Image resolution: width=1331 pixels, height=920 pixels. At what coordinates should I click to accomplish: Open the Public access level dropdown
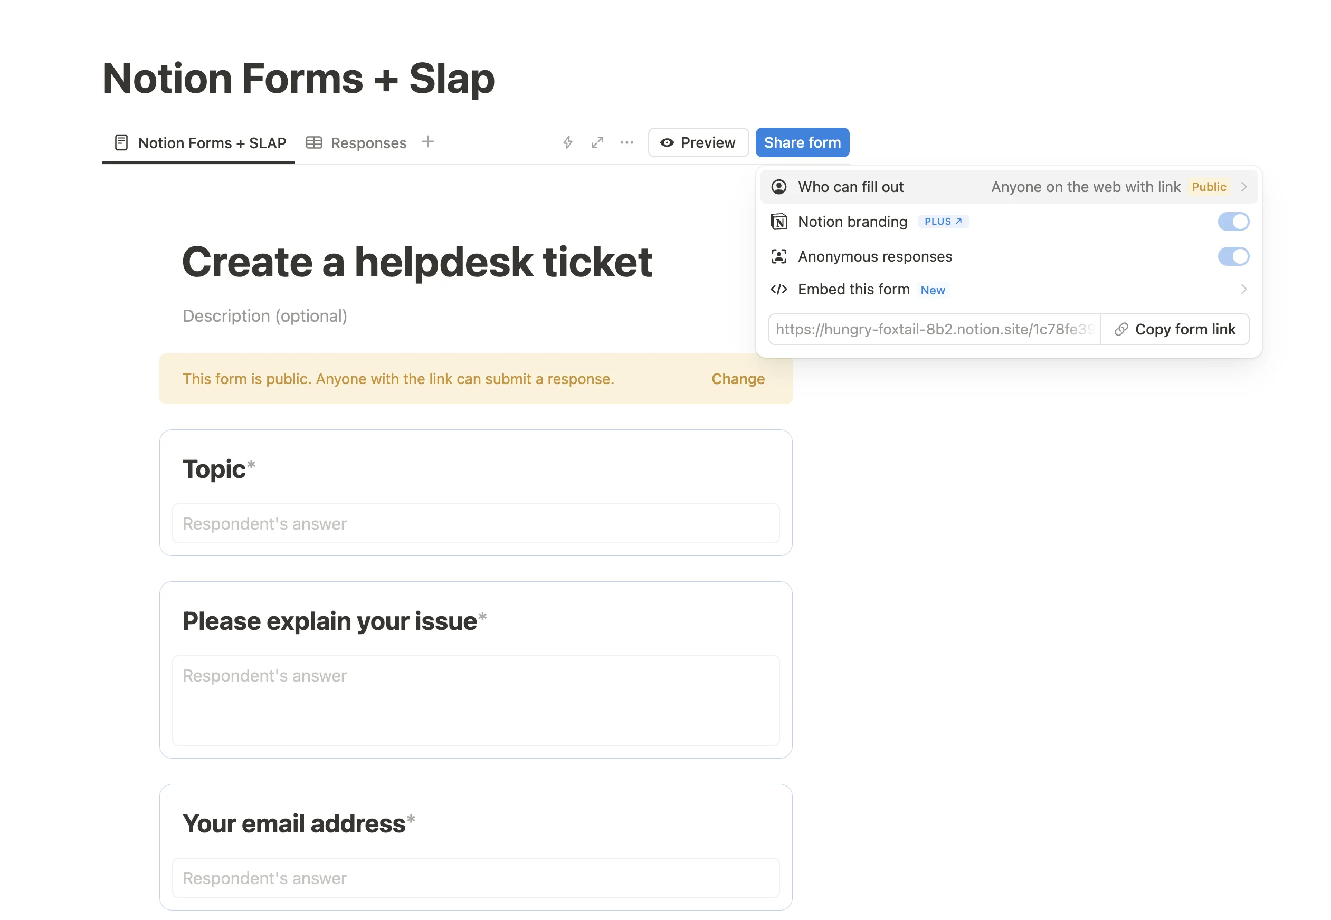point(1208,187)
